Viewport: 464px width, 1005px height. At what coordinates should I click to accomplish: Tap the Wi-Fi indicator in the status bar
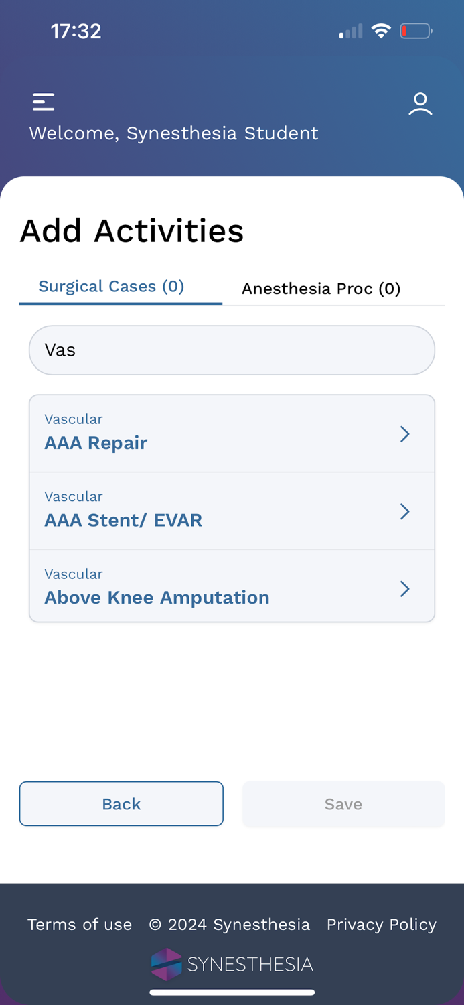381,30
